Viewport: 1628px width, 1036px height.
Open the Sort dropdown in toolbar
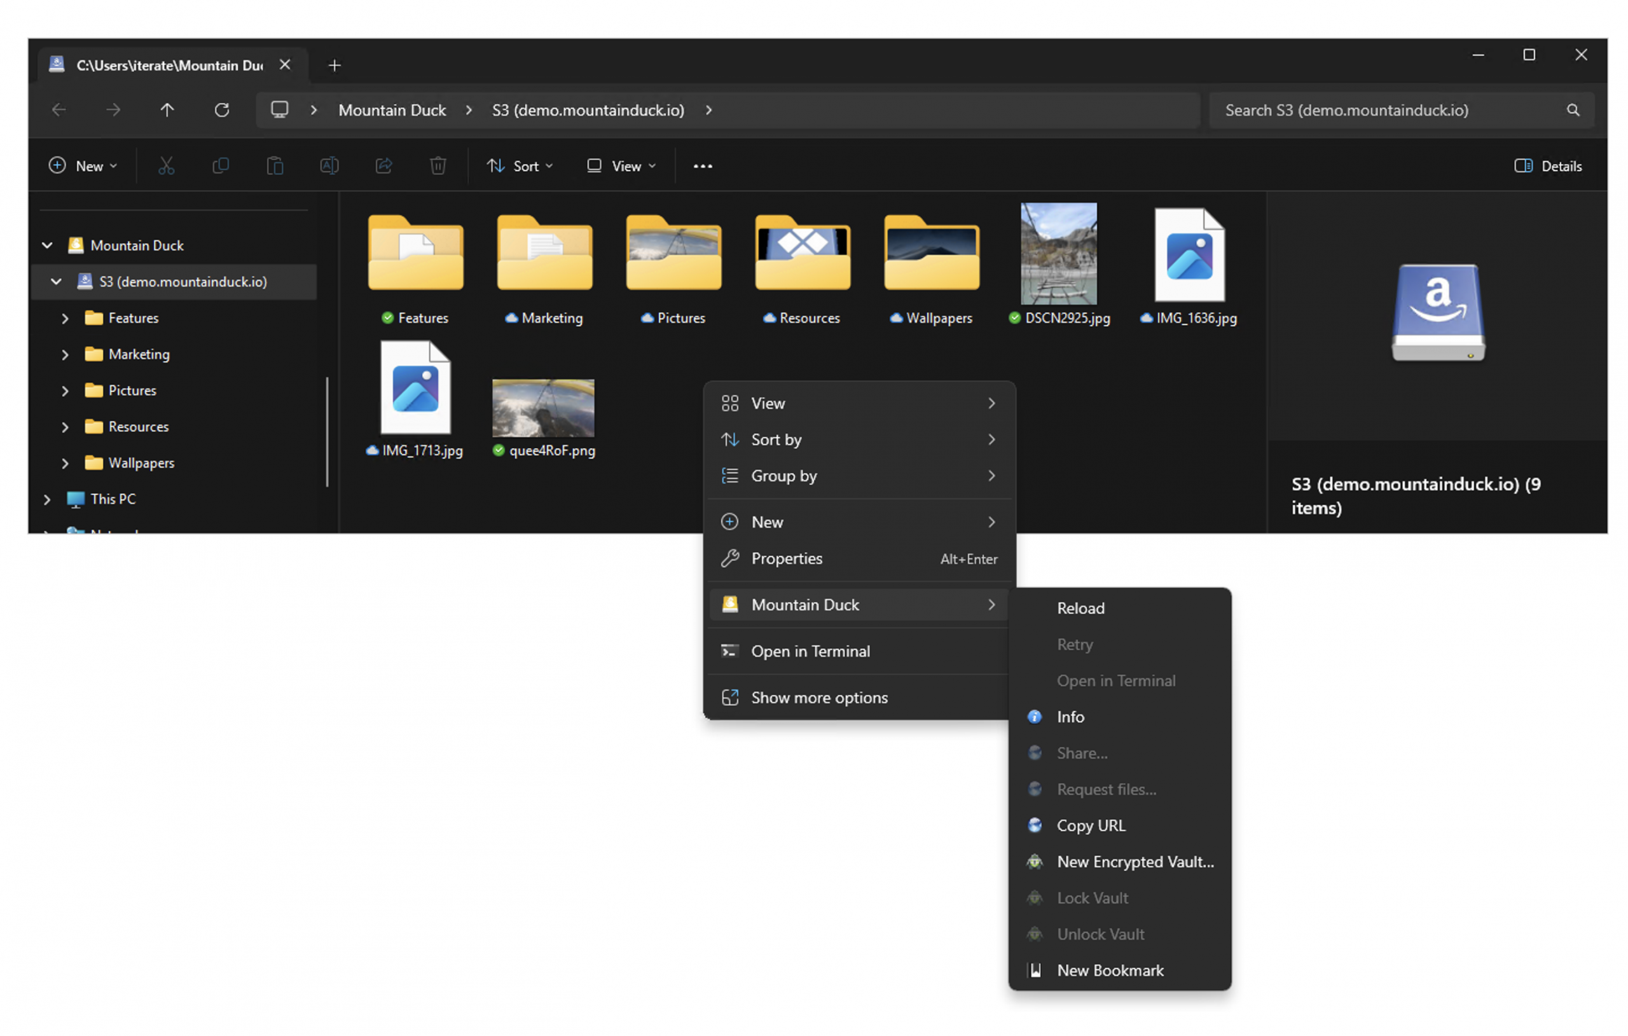click(x=520, y=166)
